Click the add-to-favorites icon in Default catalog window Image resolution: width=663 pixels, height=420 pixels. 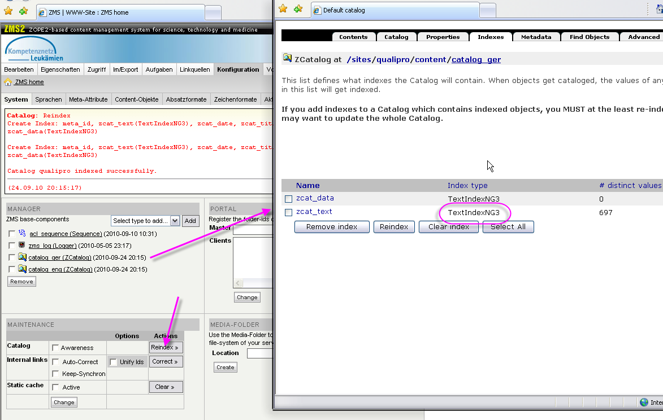[x=298, y=8]
